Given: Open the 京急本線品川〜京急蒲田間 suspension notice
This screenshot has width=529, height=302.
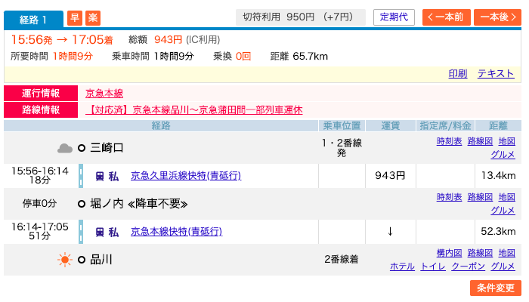Looking at the screenshot, I should [x=194, y=110].
